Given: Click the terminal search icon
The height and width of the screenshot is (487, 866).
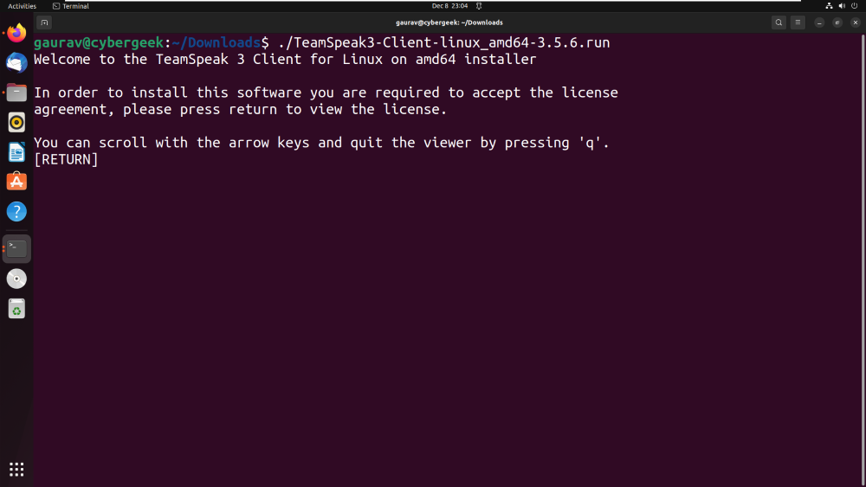Looking at the screenshot, I should click(x=779, y=22).
